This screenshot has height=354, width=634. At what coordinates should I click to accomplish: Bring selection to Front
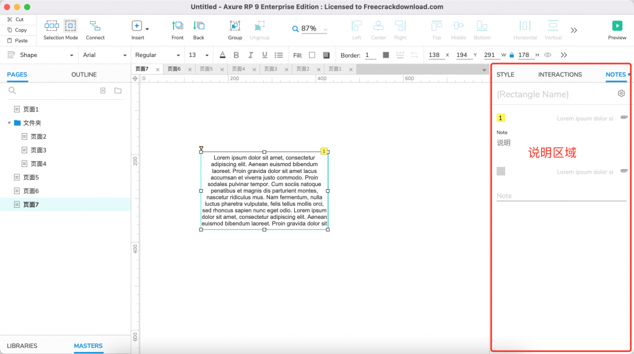178,26
